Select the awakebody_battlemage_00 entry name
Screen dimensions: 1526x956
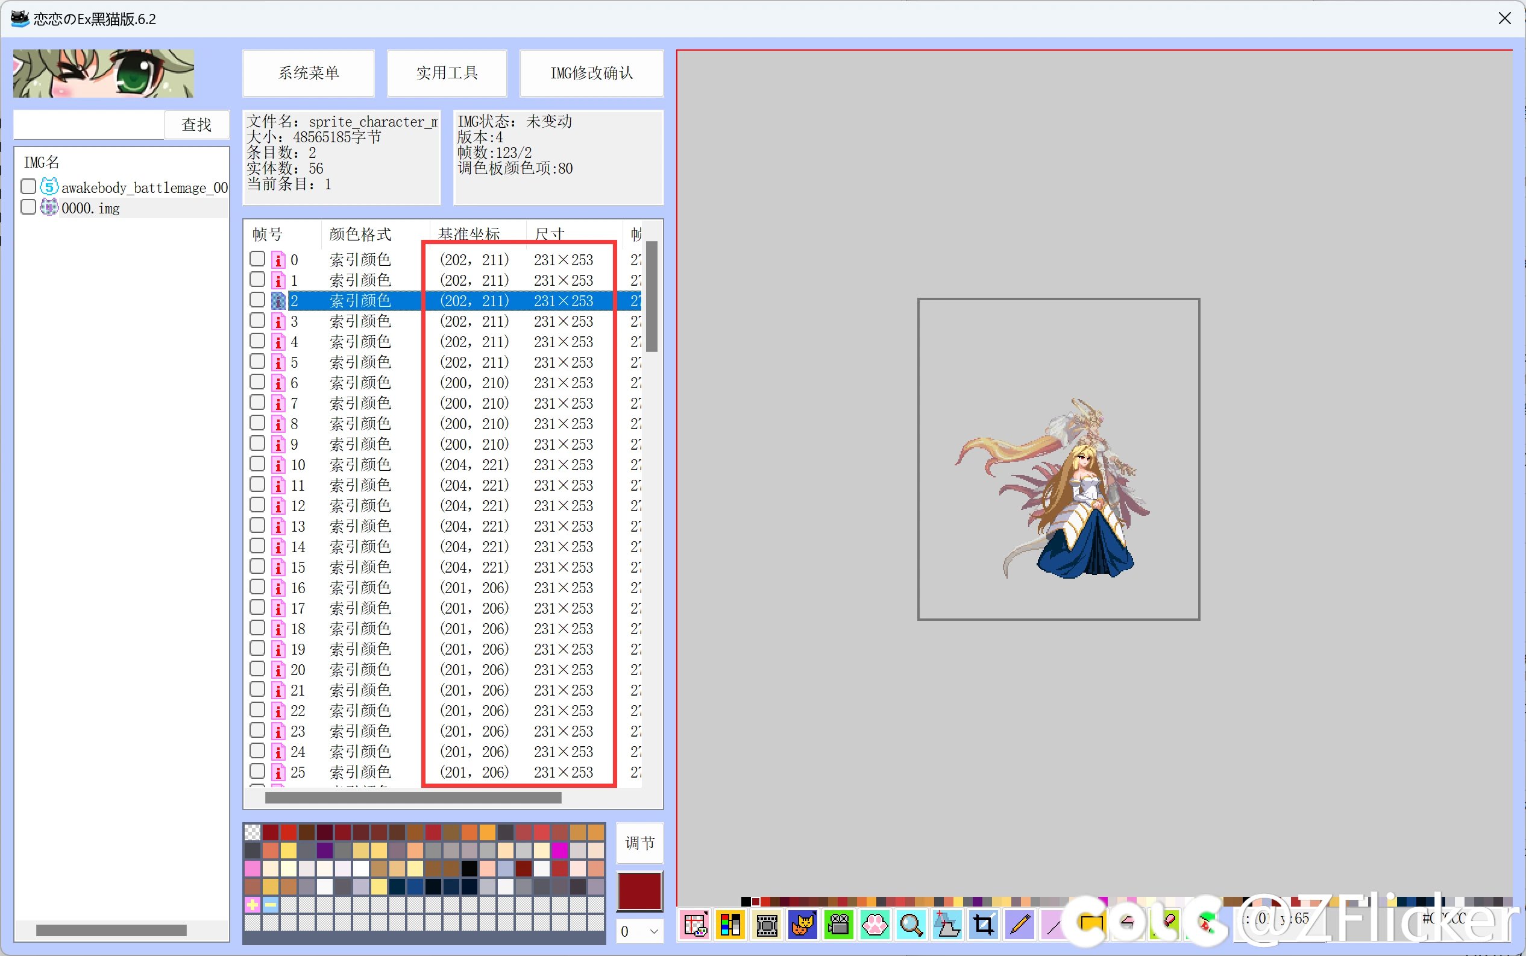tap(145, 188)
